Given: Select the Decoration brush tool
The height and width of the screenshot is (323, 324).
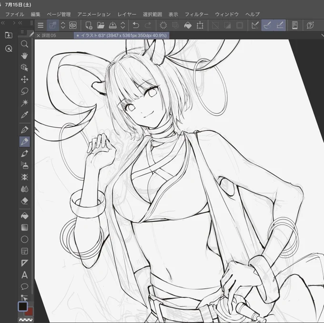Looking at the screenshot, I should point(24,177).
